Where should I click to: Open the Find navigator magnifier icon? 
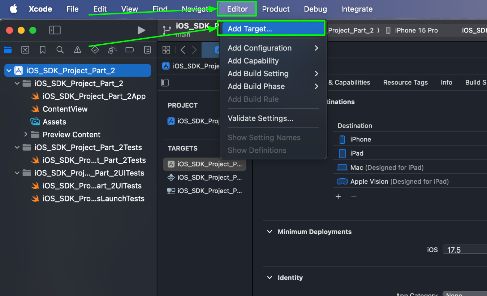(x=60, y=50)
